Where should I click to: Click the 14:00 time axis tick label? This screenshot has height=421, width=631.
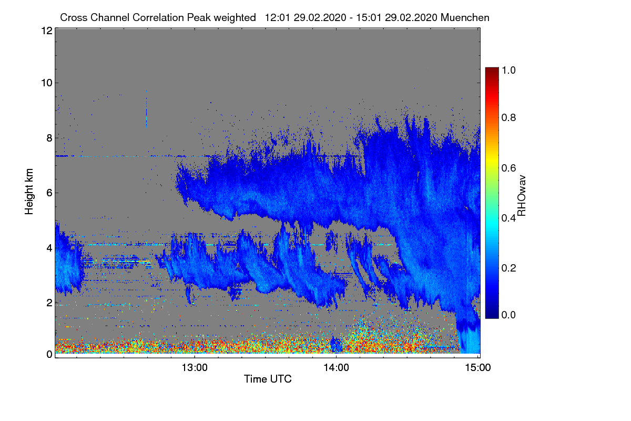pyautogui.click(x=337, y=368)
